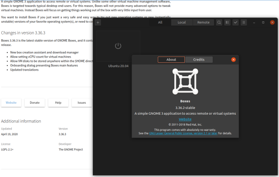279x177 pixels.
Task: Click the Donate button
Action: tap(35, 102)
